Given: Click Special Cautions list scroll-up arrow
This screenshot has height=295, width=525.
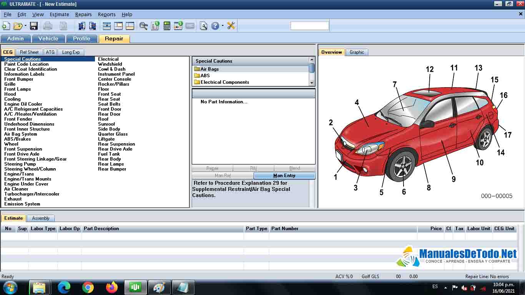Looking at the screenshot, I should pyautogui.click(x=312, y=60).
